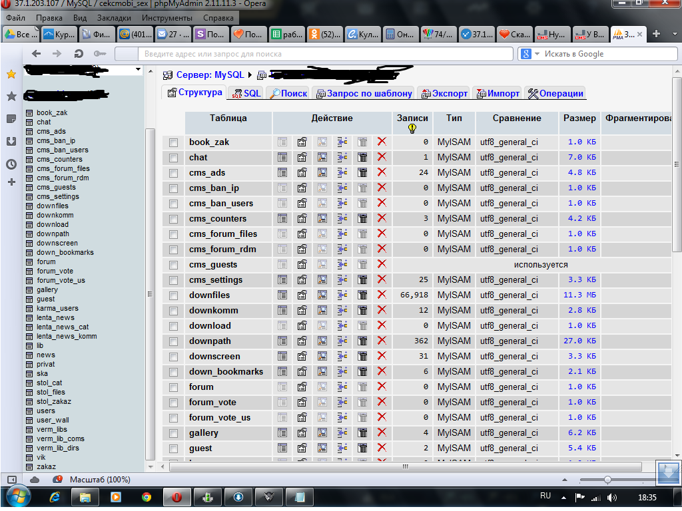
Task: Open the SQL tab
Action: [246, 93]
